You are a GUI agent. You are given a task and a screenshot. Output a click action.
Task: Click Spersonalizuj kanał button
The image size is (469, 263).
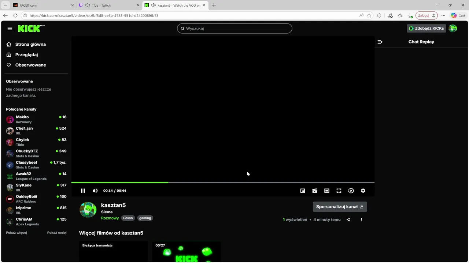coord(340,207)
